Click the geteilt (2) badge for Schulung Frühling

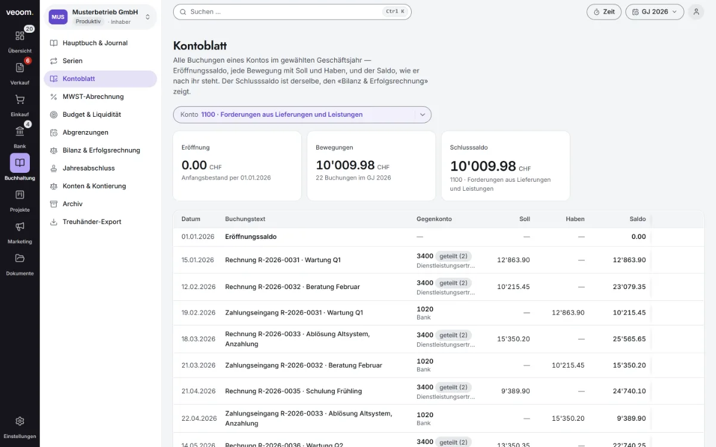[453, 387]
